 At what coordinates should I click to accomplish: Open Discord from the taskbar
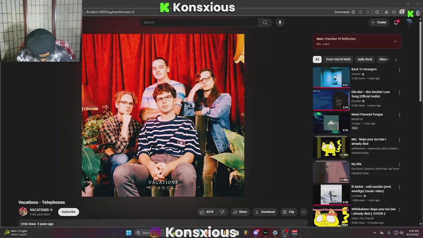[256, 233]
